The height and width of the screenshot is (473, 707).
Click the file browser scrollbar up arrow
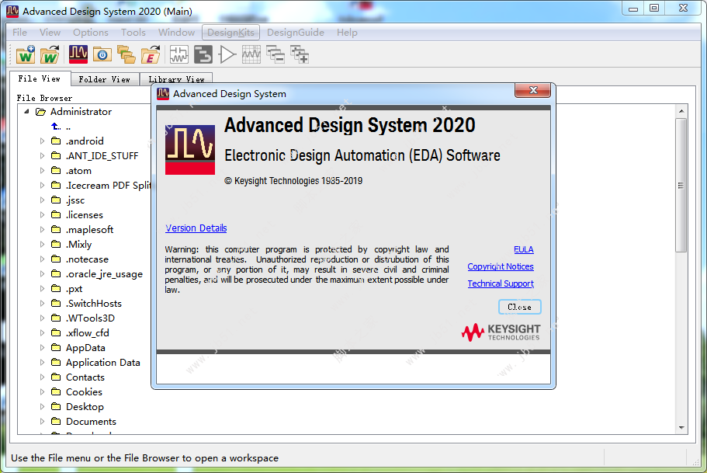(681, 111)
